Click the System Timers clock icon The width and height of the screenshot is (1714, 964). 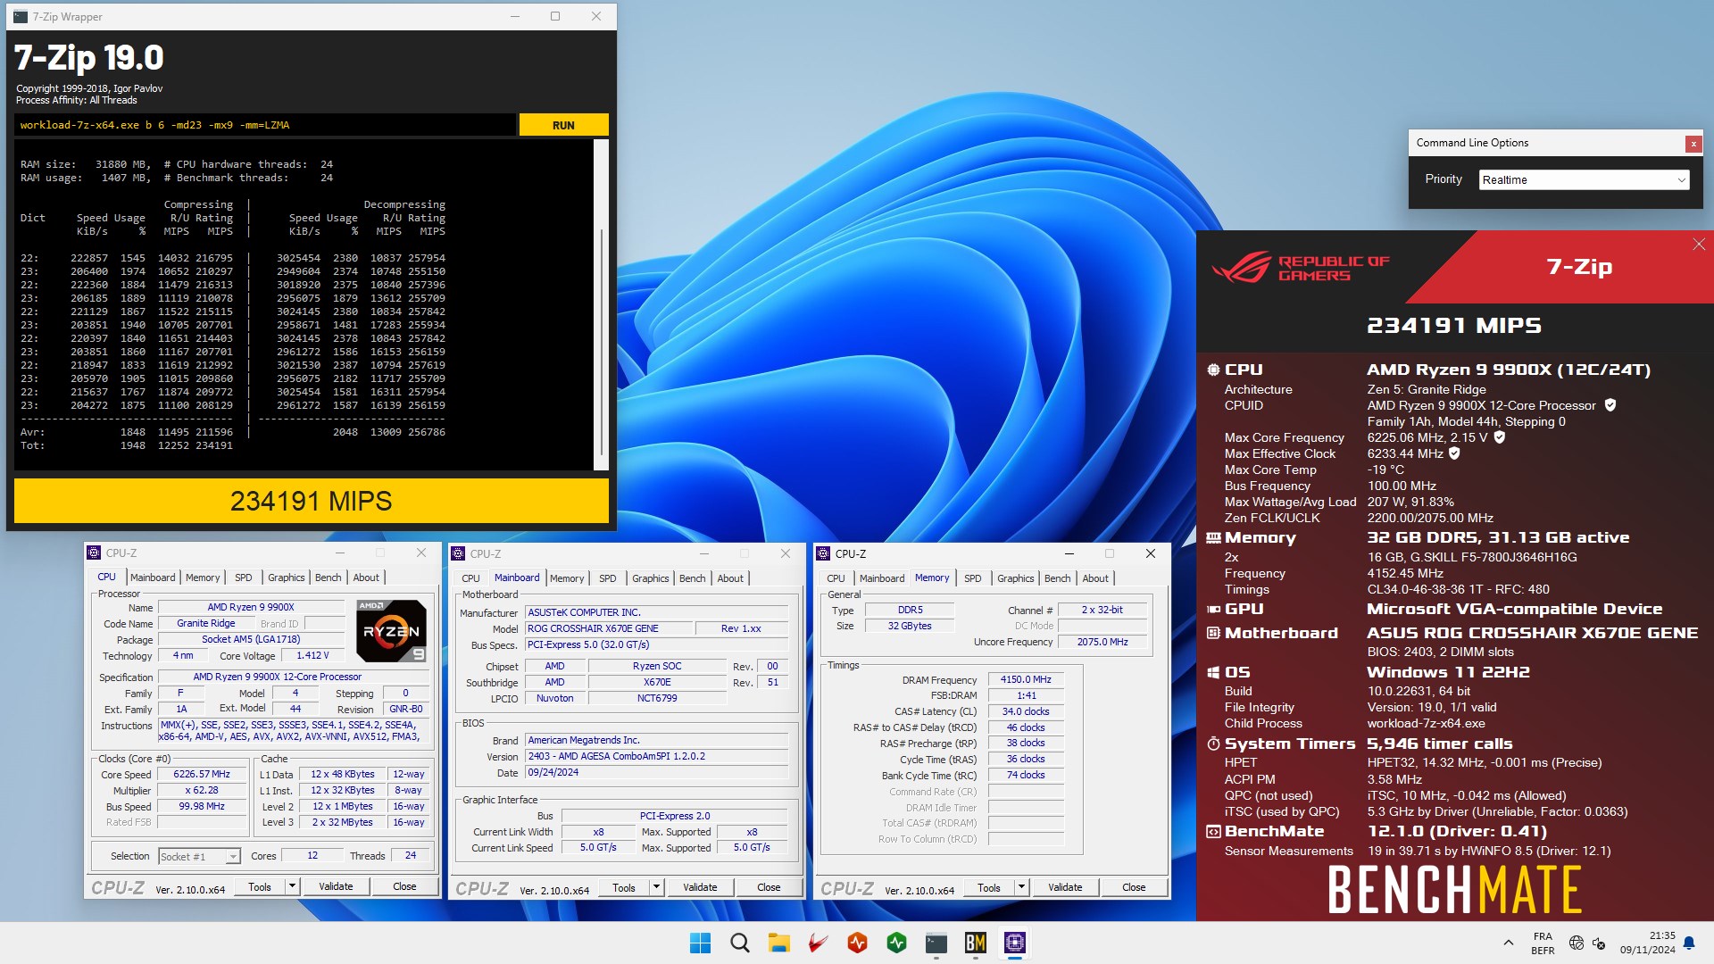[1213, 744]
